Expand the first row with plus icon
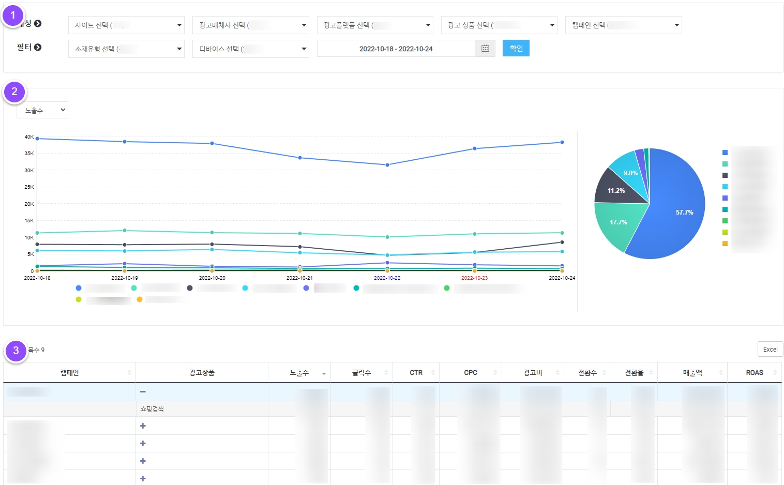784x485 pixels. click(x=143, y=426)
